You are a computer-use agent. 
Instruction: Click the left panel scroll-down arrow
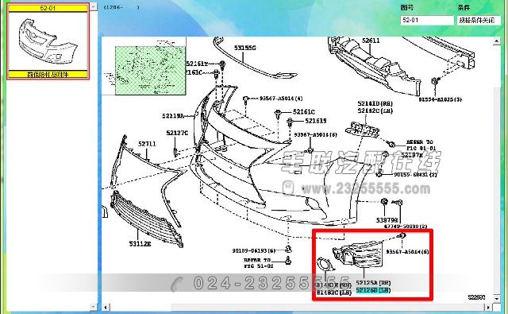94,307
